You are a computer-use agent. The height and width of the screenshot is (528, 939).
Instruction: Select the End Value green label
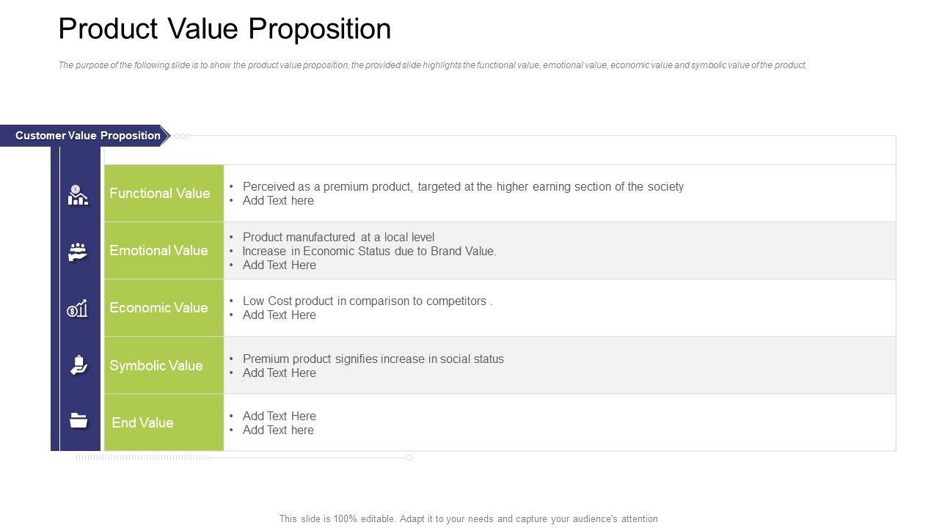(x=143, y=422)
